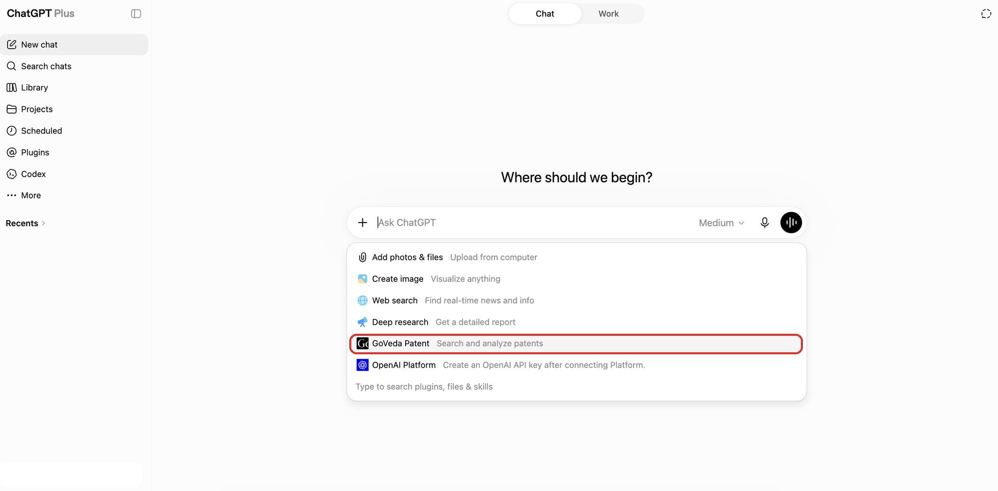This screenshot has width=998, height=491.
Task: Choose Deep research from the menu
Action: point(577,322)
